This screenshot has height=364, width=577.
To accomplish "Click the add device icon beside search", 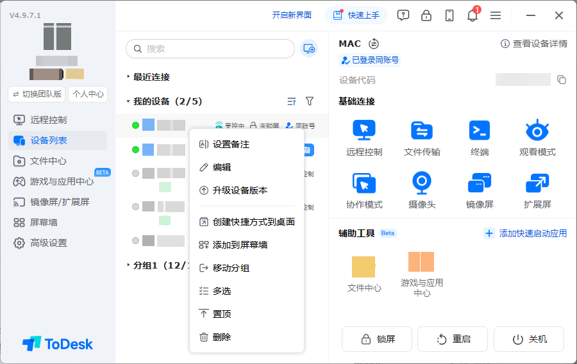I will [309, 49].
